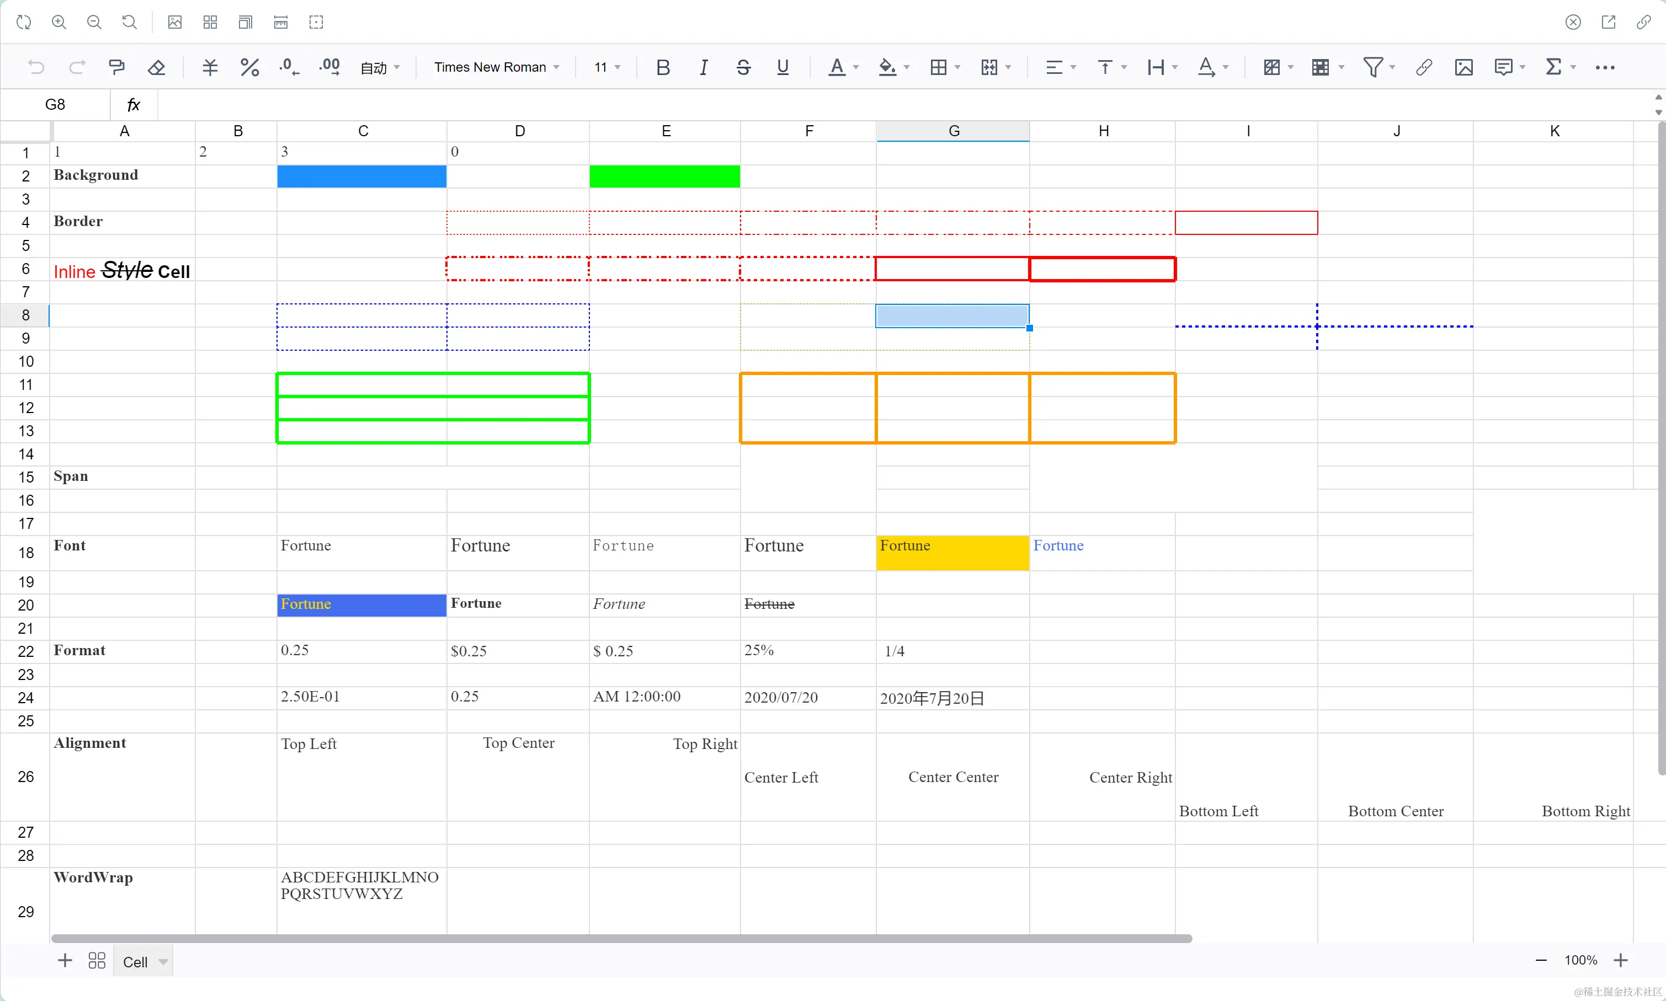Click the format painter icon
1666x1001 pixels.
coord(117,67)
